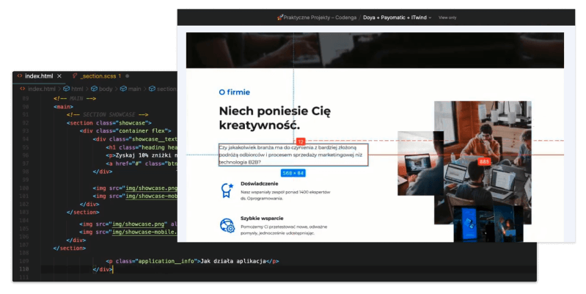Click the file icon in the breadcrumb bar
Viewport: 586px width, 294px height.
23,89
